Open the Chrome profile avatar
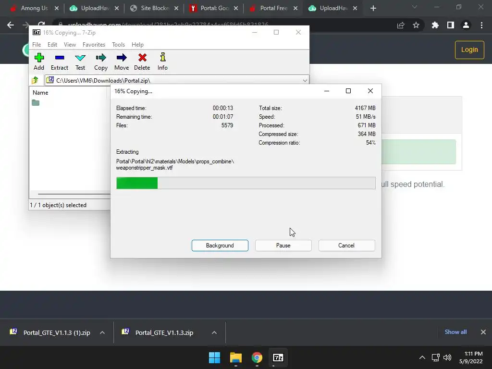This screenshot has height=369, width=492. [466, 25]
